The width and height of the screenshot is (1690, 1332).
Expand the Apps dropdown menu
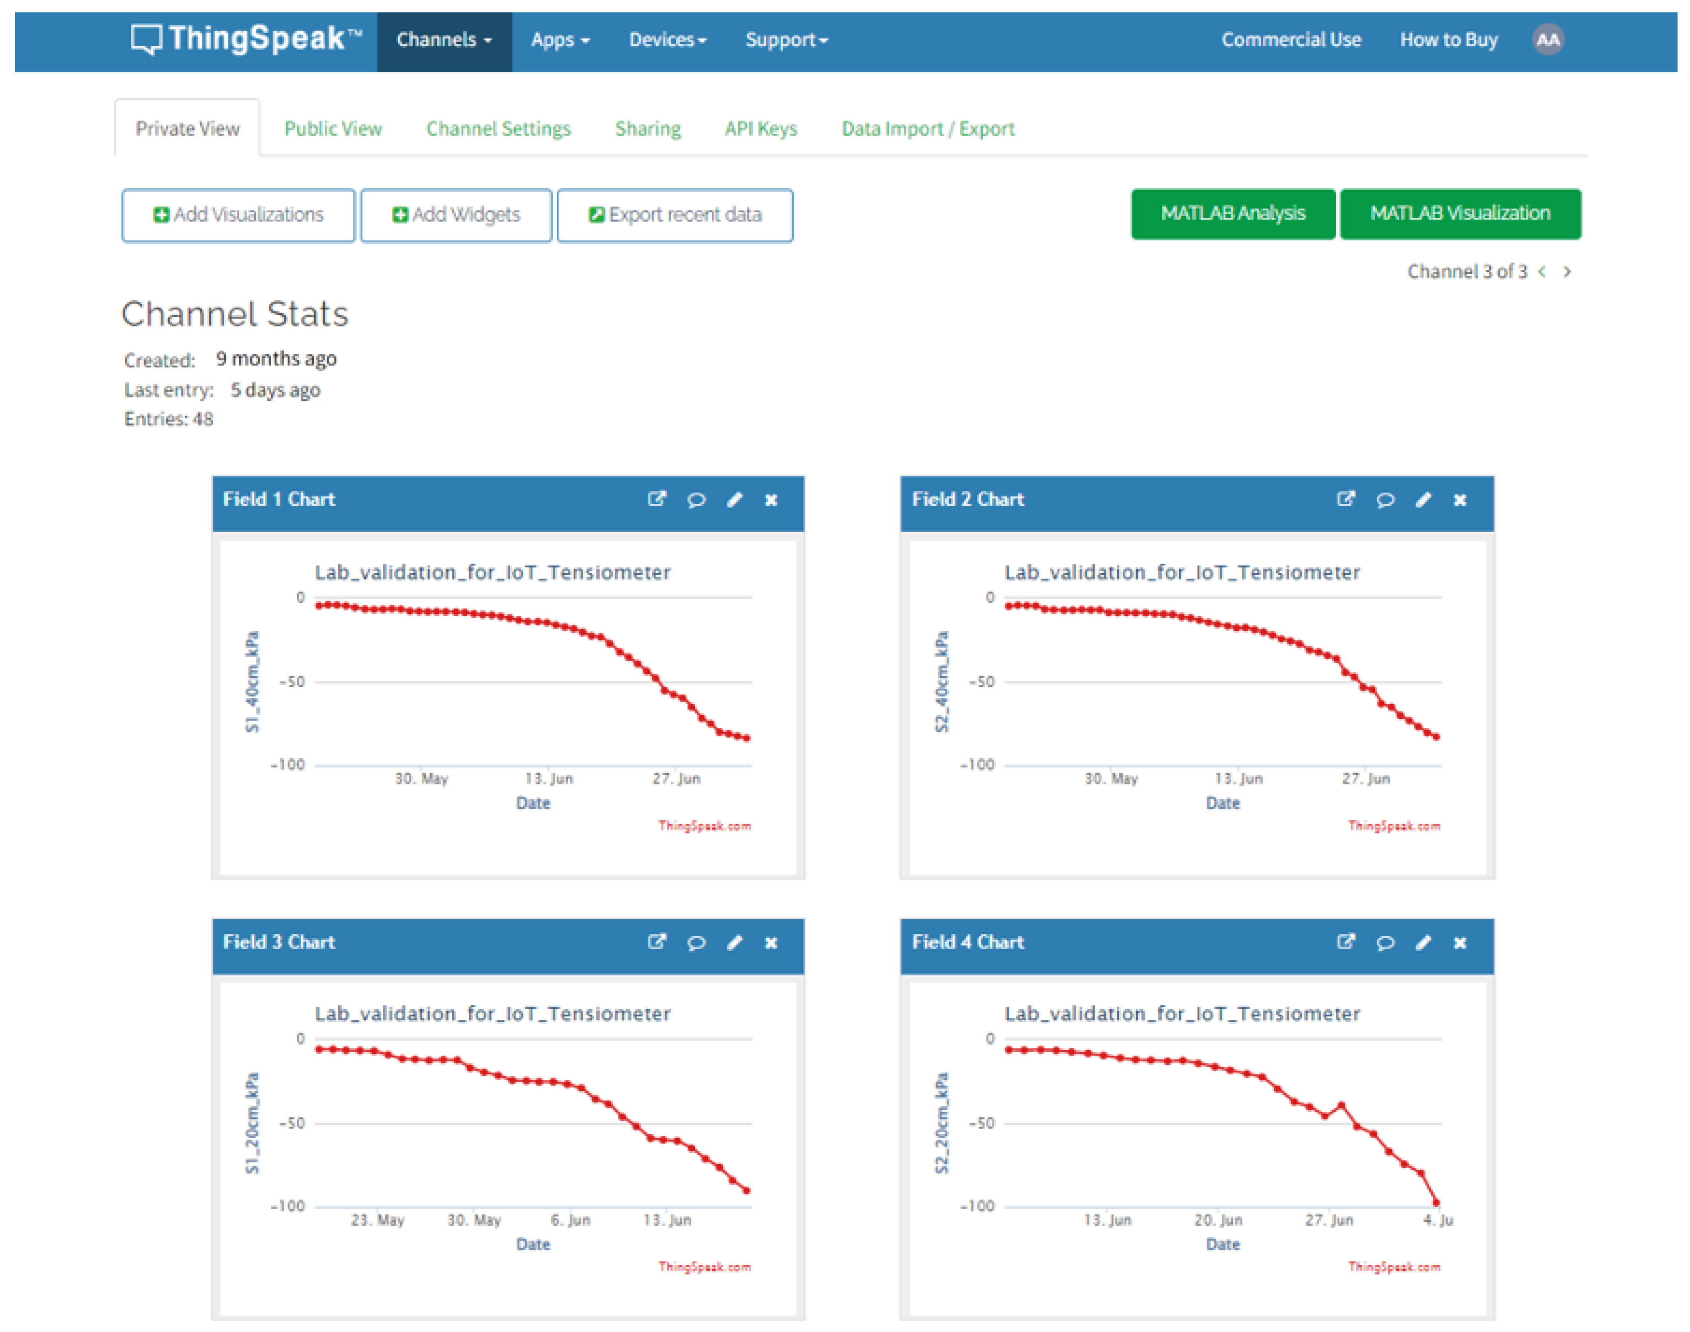pos(560,40)
